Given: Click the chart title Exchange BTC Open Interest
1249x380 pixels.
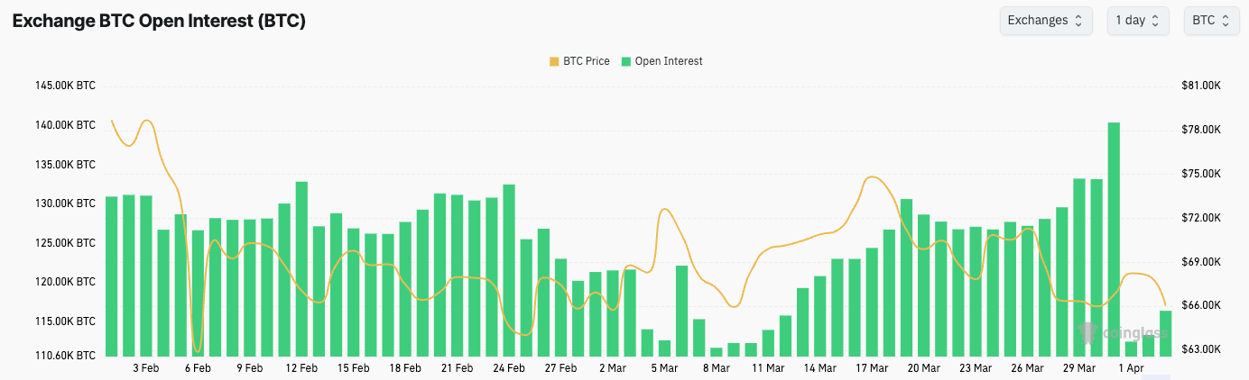Looking at the screenshot, I should pos(159,22).
